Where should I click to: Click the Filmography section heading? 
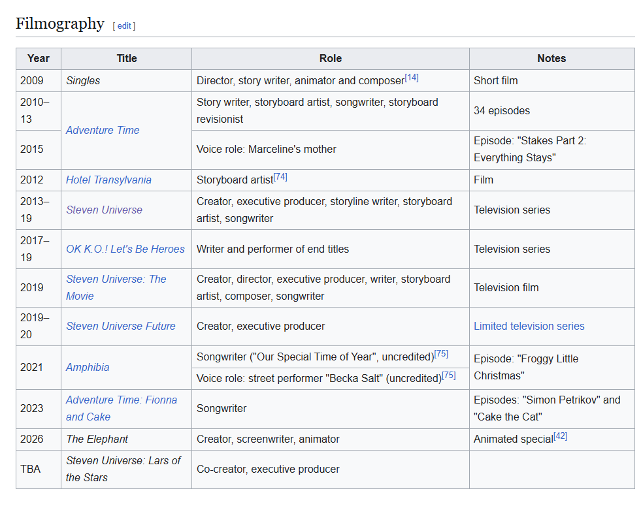[x=60, y=24]
